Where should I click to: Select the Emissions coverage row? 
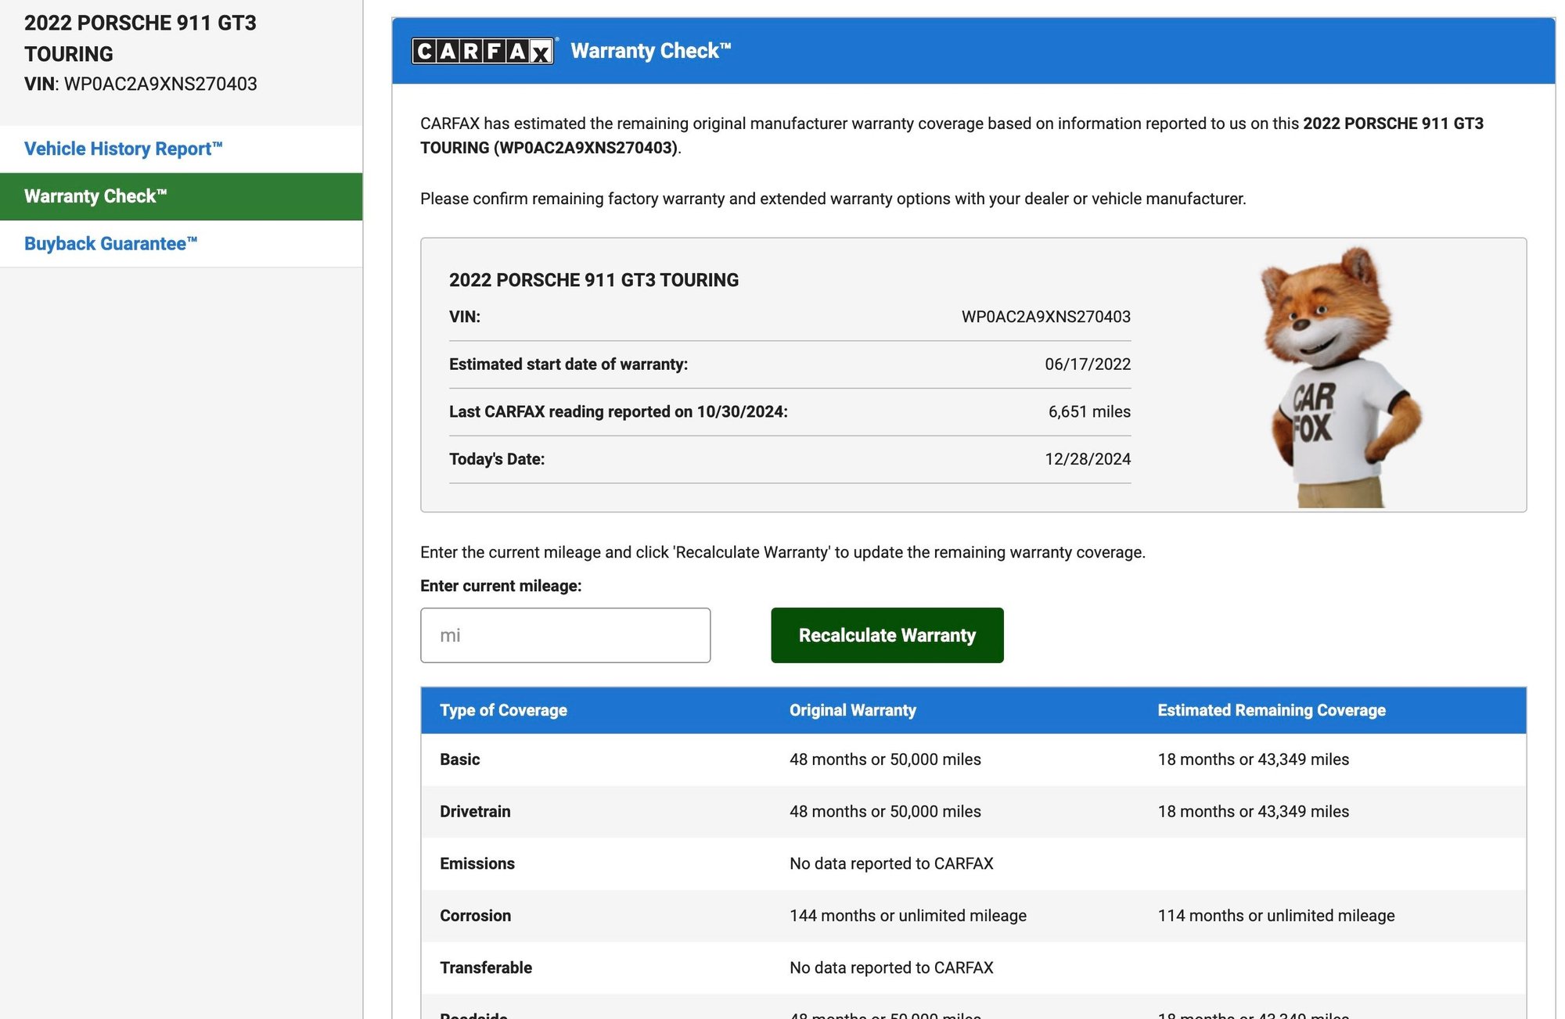coord(477,863)
